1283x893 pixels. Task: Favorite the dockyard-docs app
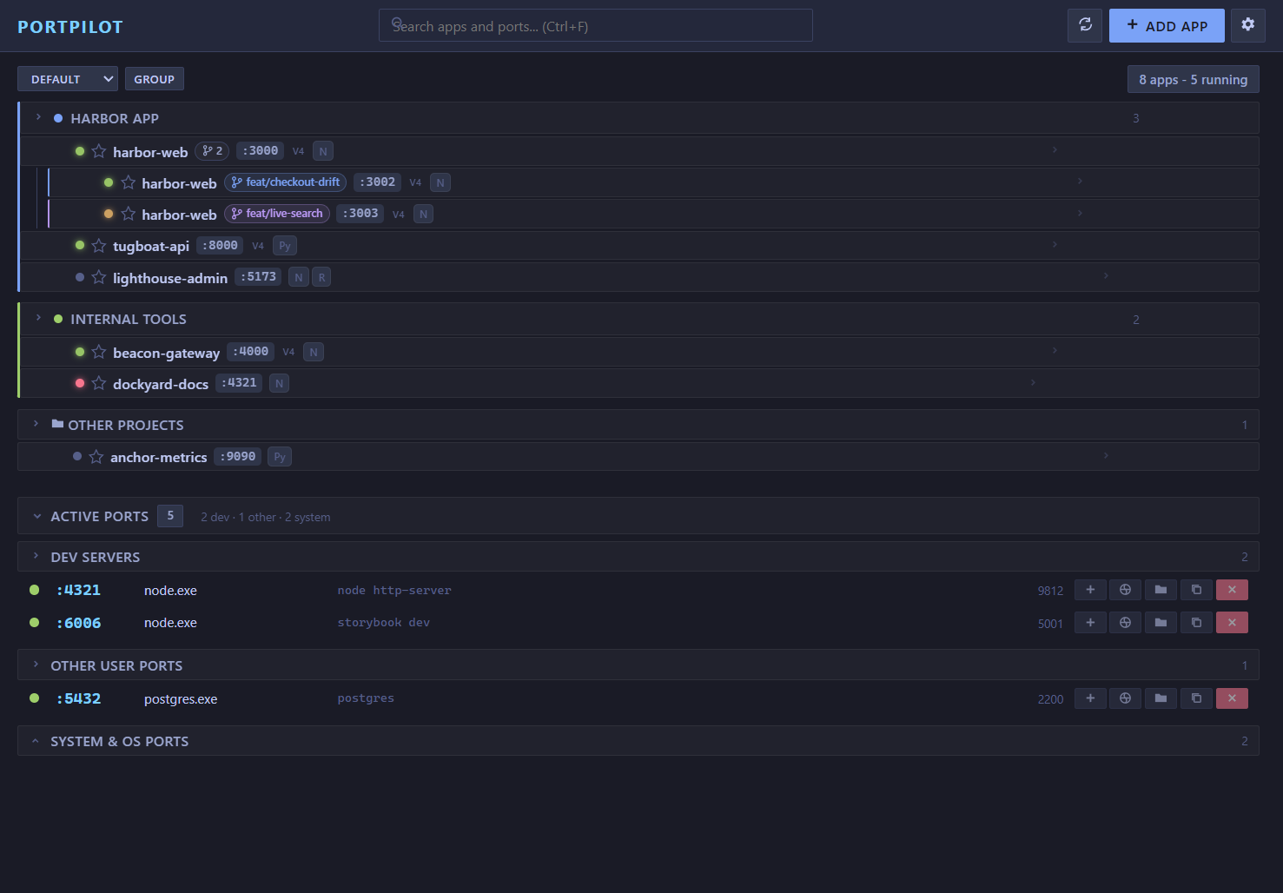pyautogui.click(x=99, y=383)
